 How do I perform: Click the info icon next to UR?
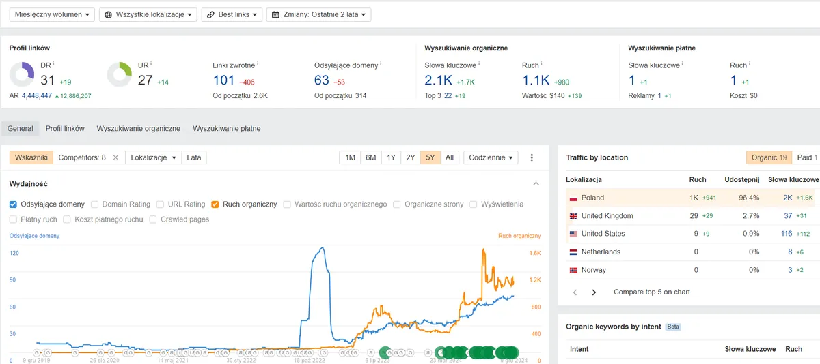pos(150,64)
